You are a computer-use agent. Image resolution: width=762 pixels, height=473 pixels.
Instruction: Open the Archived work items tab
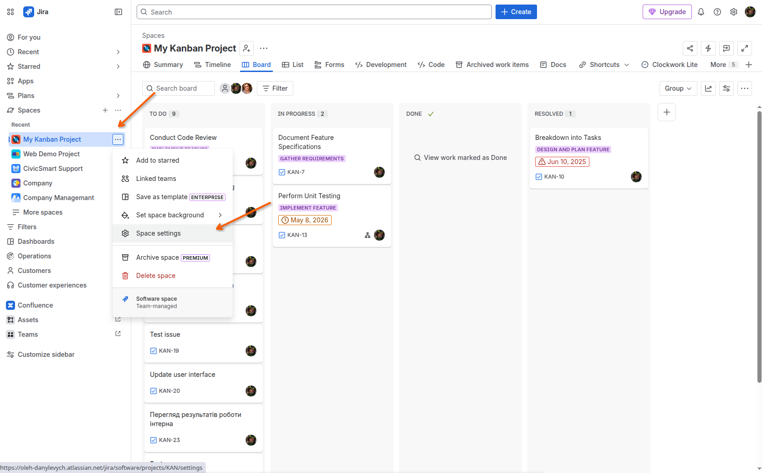(492, 65)
